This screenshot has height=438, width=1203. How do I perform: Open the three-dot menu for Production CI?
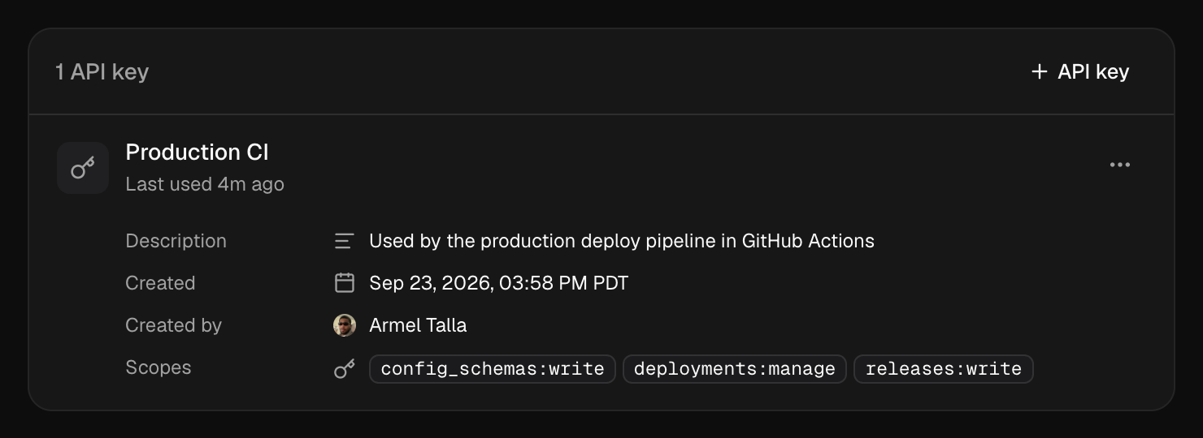click(1120, 165)
